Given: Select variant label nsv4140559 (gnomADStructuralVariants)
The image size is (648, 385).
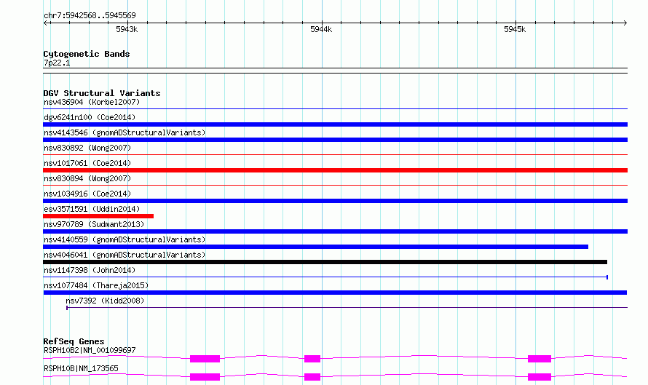Looking at the screenshot, I should 125,239.
